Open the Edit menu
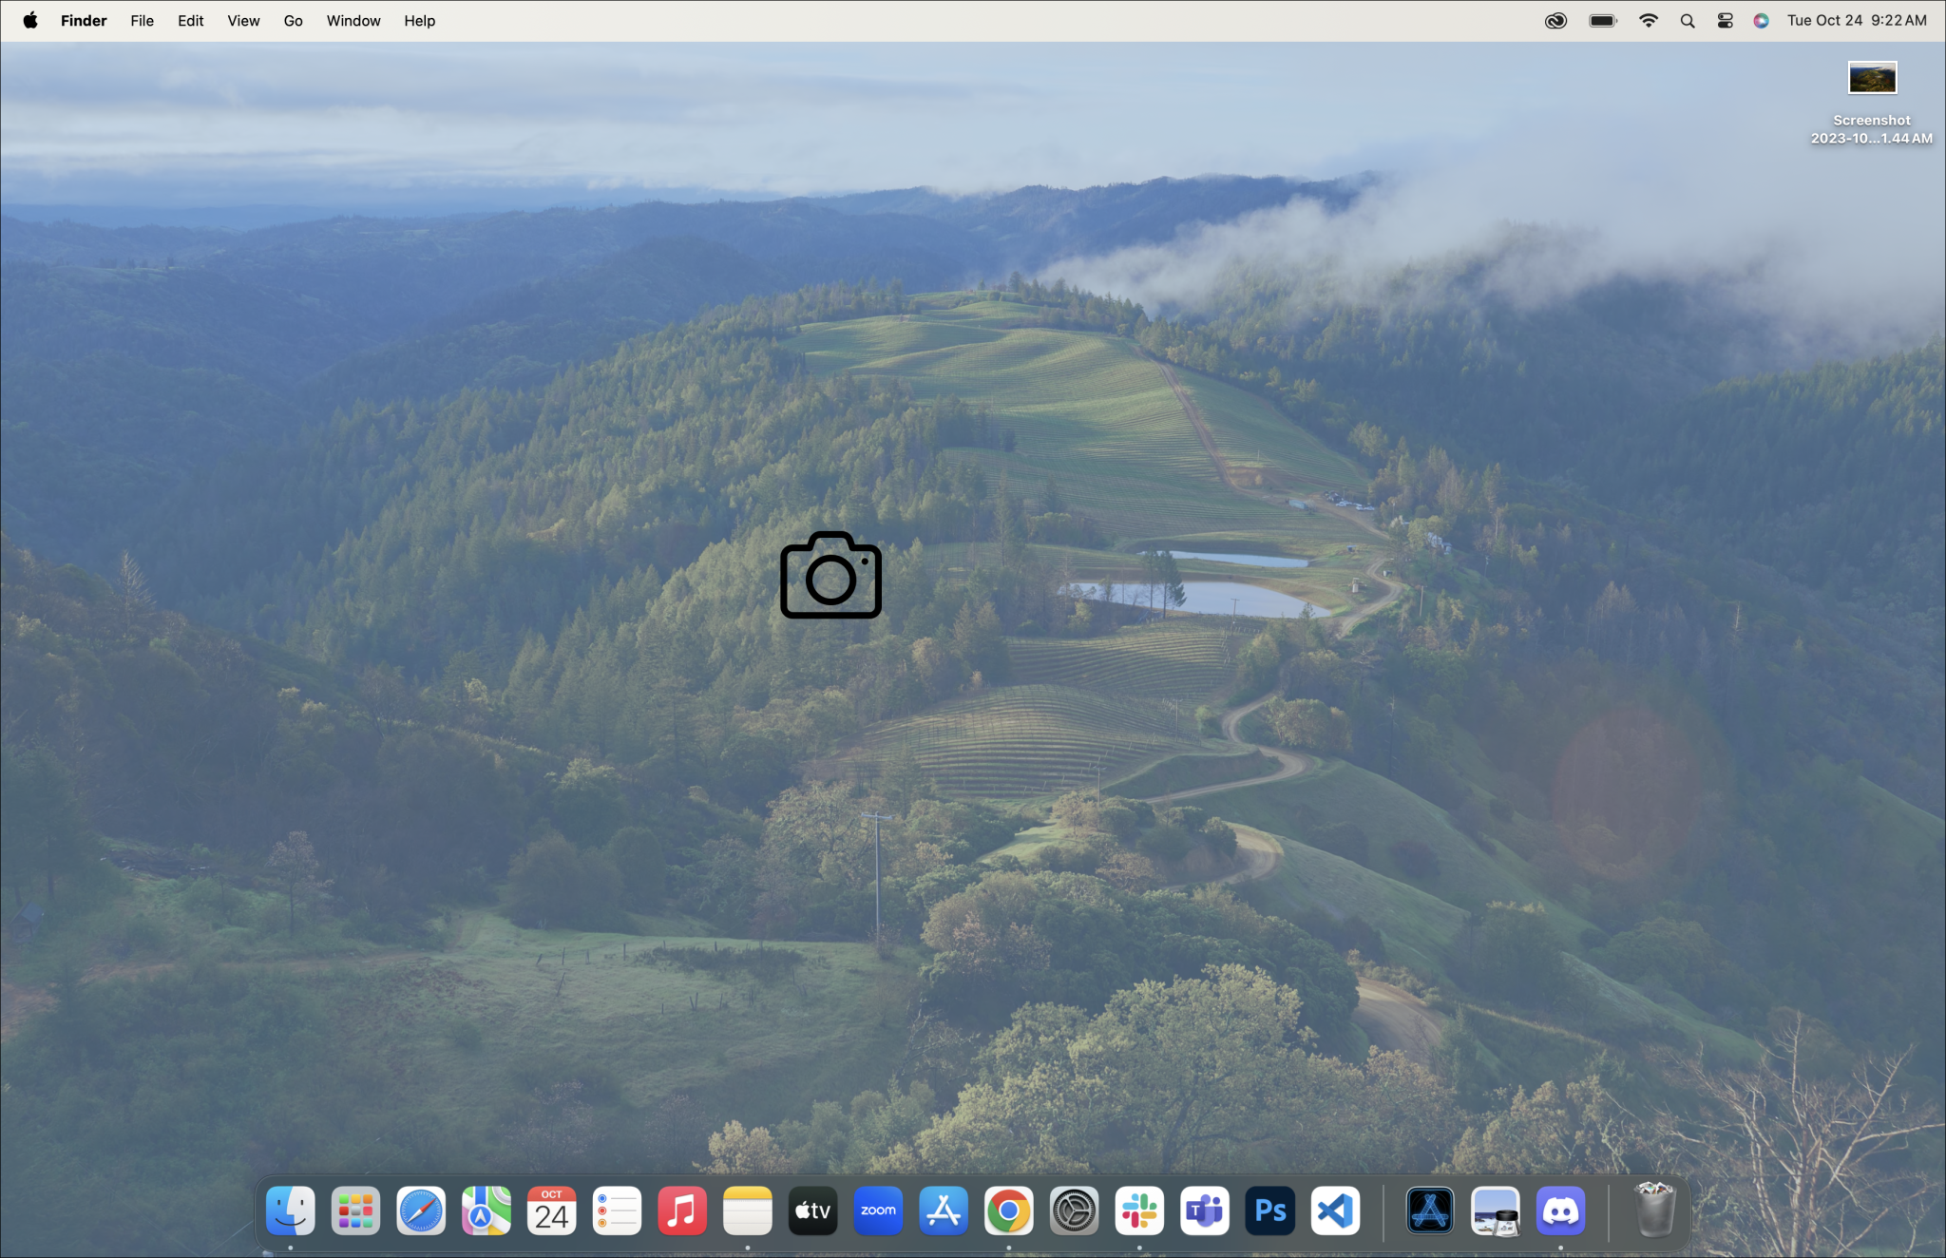Image resolution: width=1946 pixels, height=1258 pixels. (190, 20)
